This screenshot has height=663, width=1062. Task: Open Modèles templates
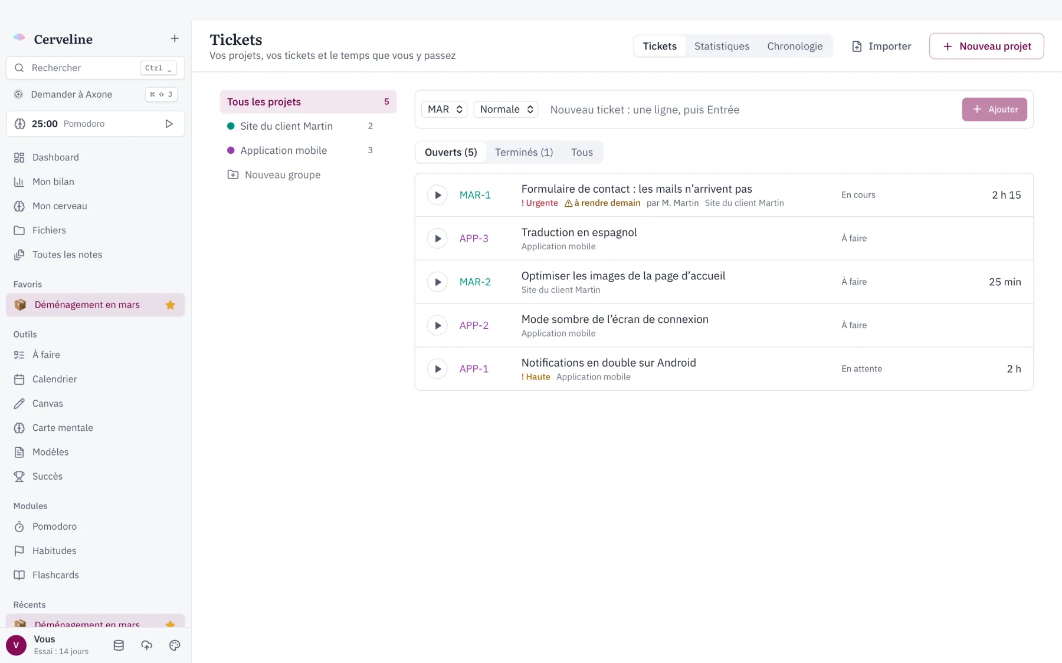(x=96, y=452)
